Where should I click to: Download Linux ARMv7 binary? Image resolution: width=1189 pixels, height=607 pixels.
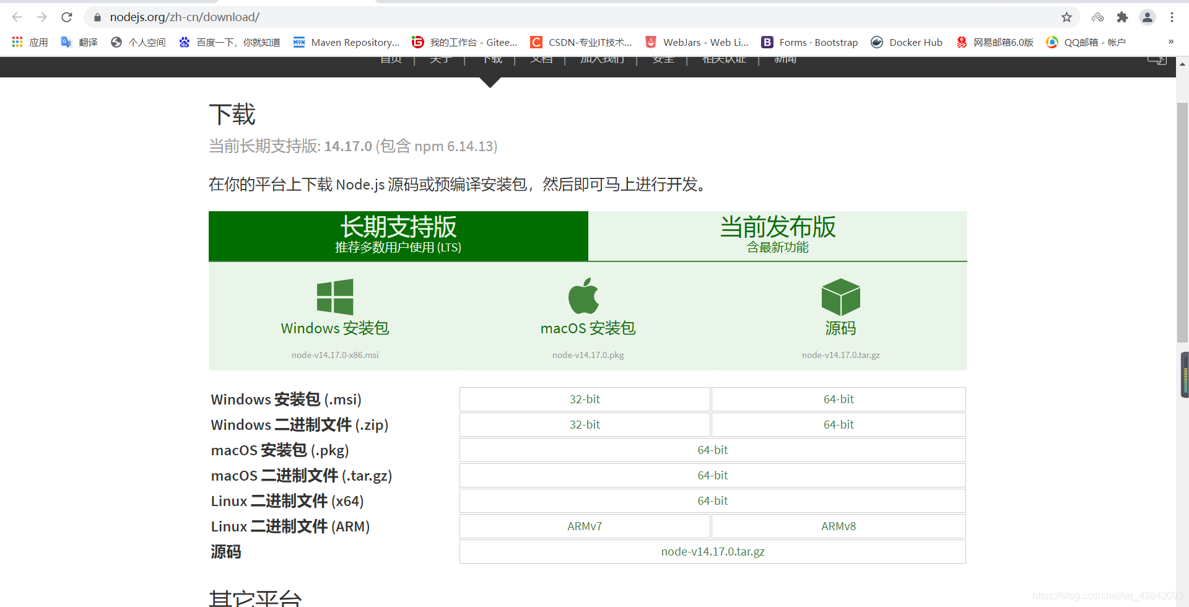585,526
